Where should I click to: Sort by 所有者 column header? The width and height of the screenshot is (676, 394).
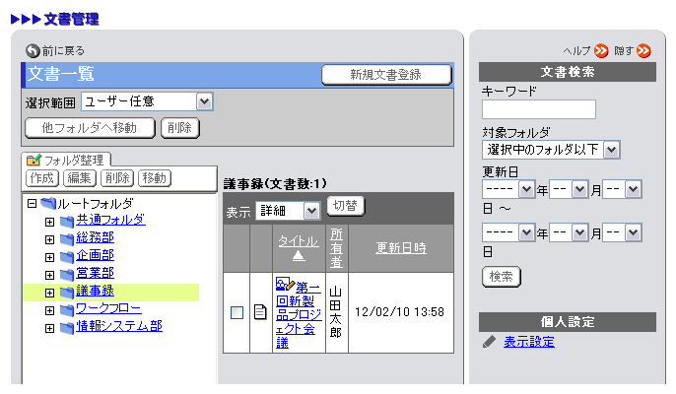[x=336, y=248]
